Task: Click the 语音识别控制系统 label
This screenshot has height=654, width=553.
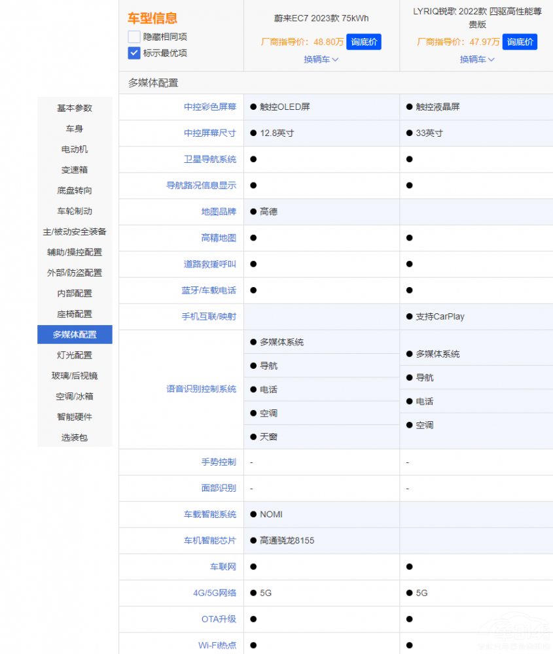Action: 201,389
